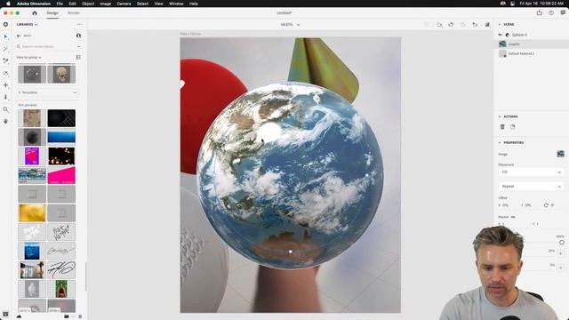
Task: Pick the Sampler eyedropper tool
Action: coord(5,61)
